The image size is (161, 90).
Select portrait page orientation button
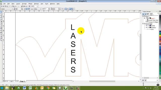(25, 9)
